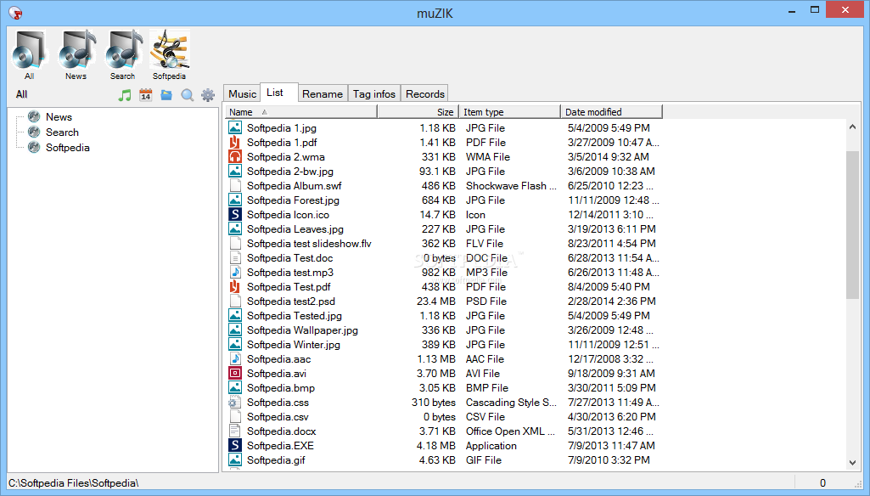Select the News tree item
870x496 pixels.
point(59,116)
